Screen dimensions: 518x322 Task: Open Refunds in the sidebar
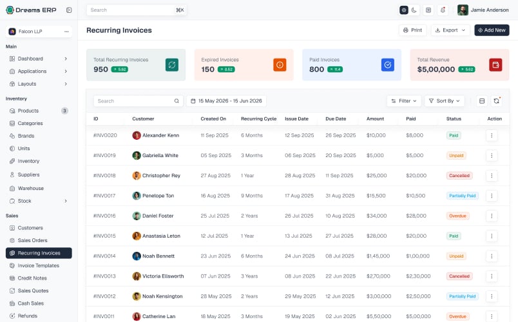[x=39, y=316]
